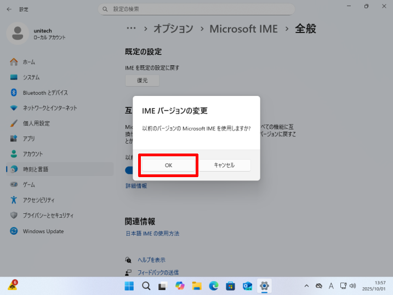Open アカウント settings
Viewport: 393px width, 295px height.
[x=32, y=154]
